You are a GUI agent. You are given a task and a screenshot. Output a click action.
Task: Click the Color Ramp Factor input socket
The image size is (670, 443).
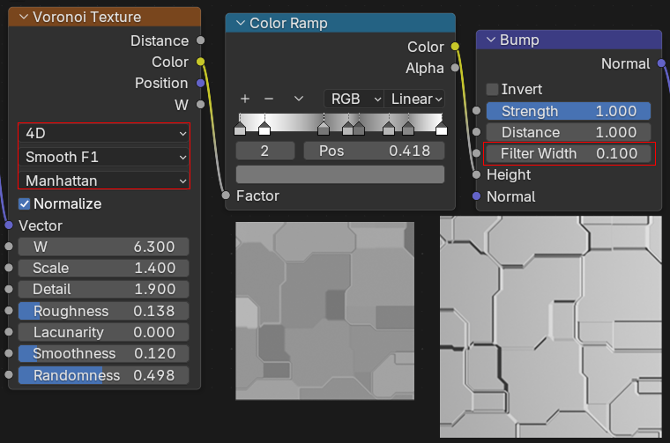tap(227, 195)
